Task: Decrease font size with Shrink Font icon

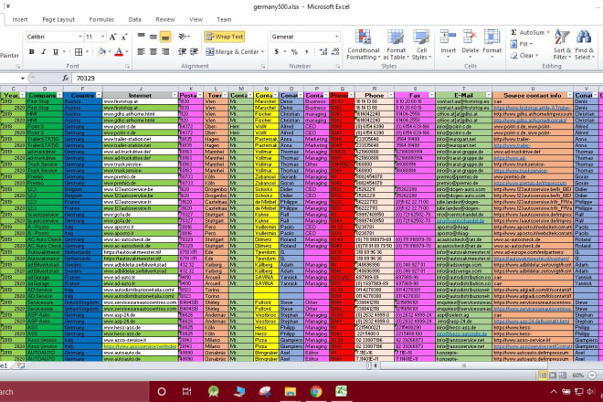Action: click(x=124, y=37)
